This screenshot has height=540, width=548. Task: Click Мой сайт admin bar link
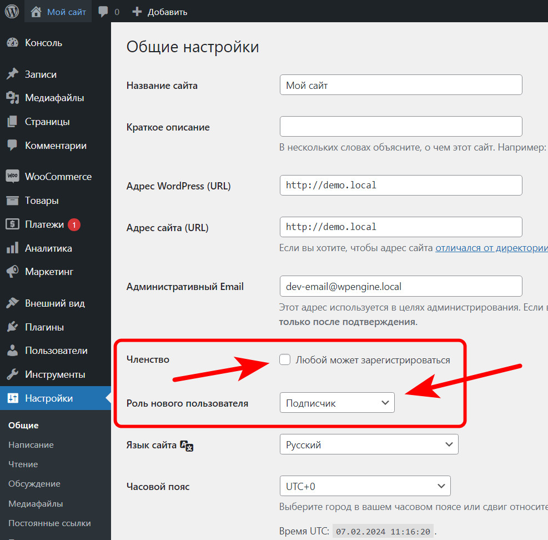[67, 12]
